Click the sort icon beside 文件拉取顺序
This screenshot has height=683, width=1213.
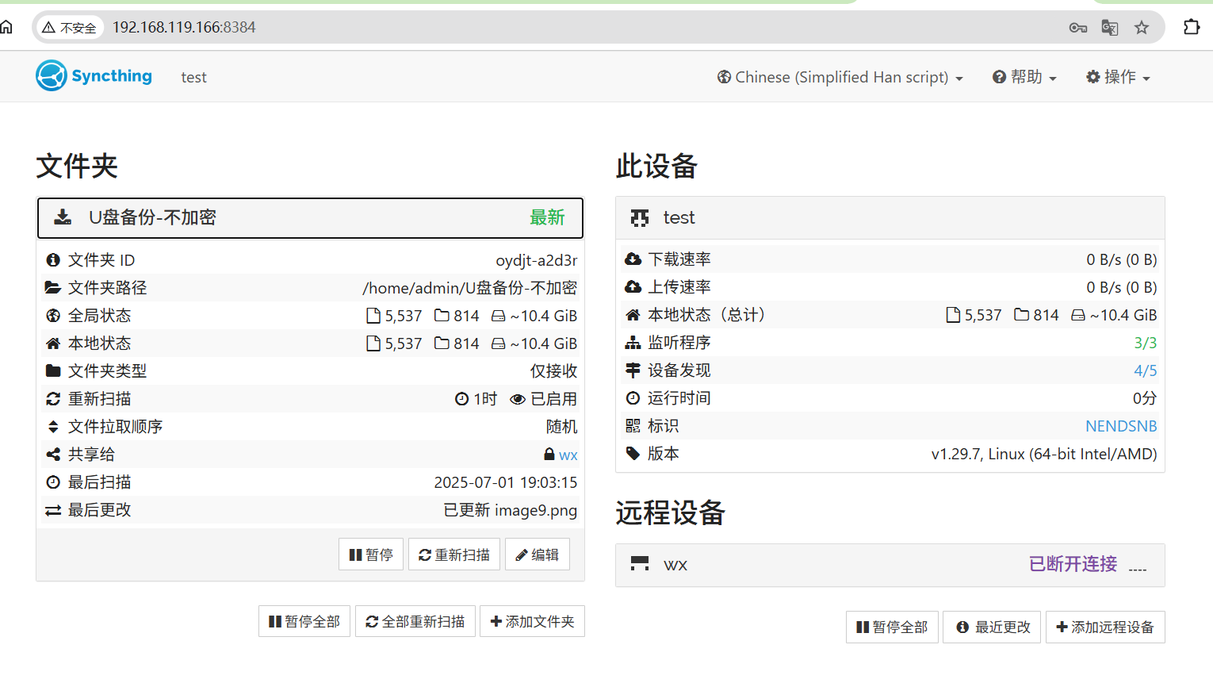(53, 427)
